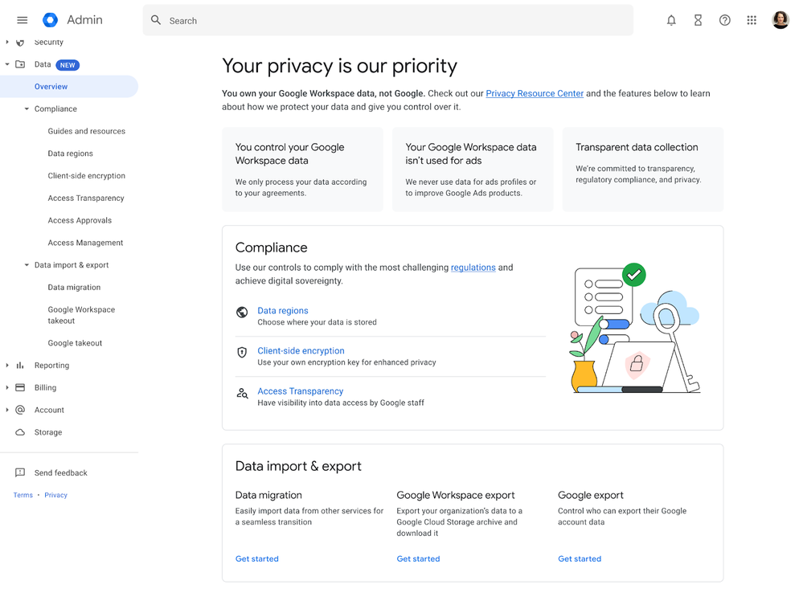Collapse Data import & export group

(x=27, y=265)
